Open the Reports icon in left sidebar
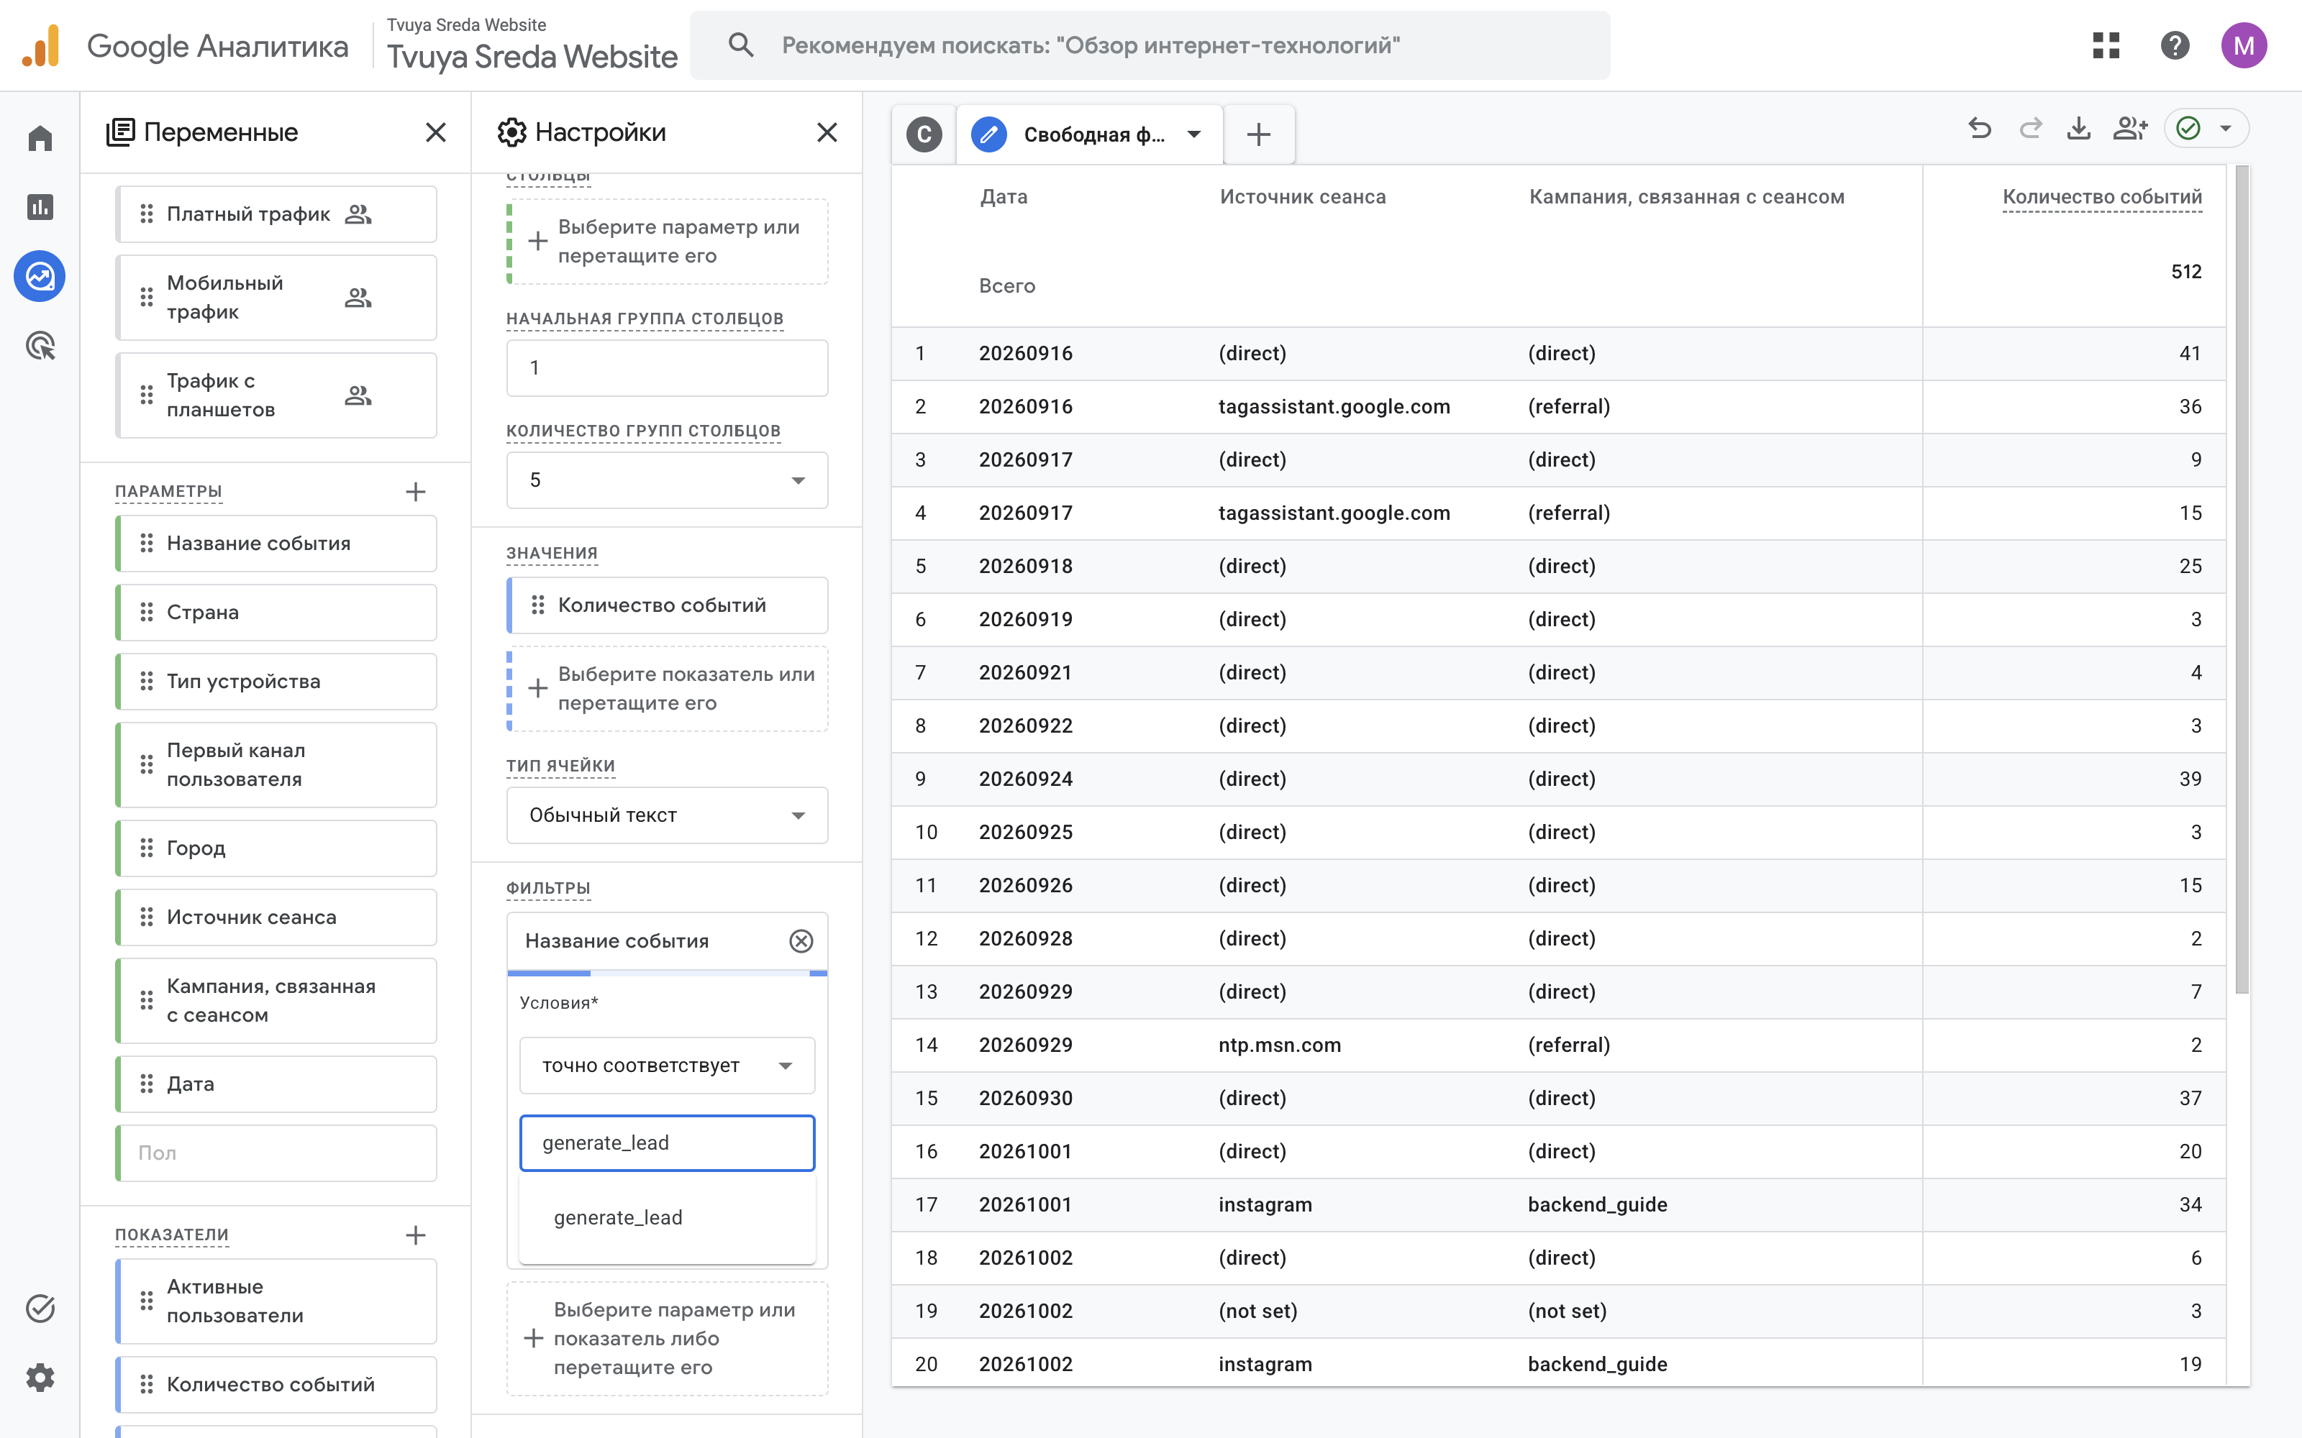Screen dimensions: 2302x1438 tap(40, 207)
